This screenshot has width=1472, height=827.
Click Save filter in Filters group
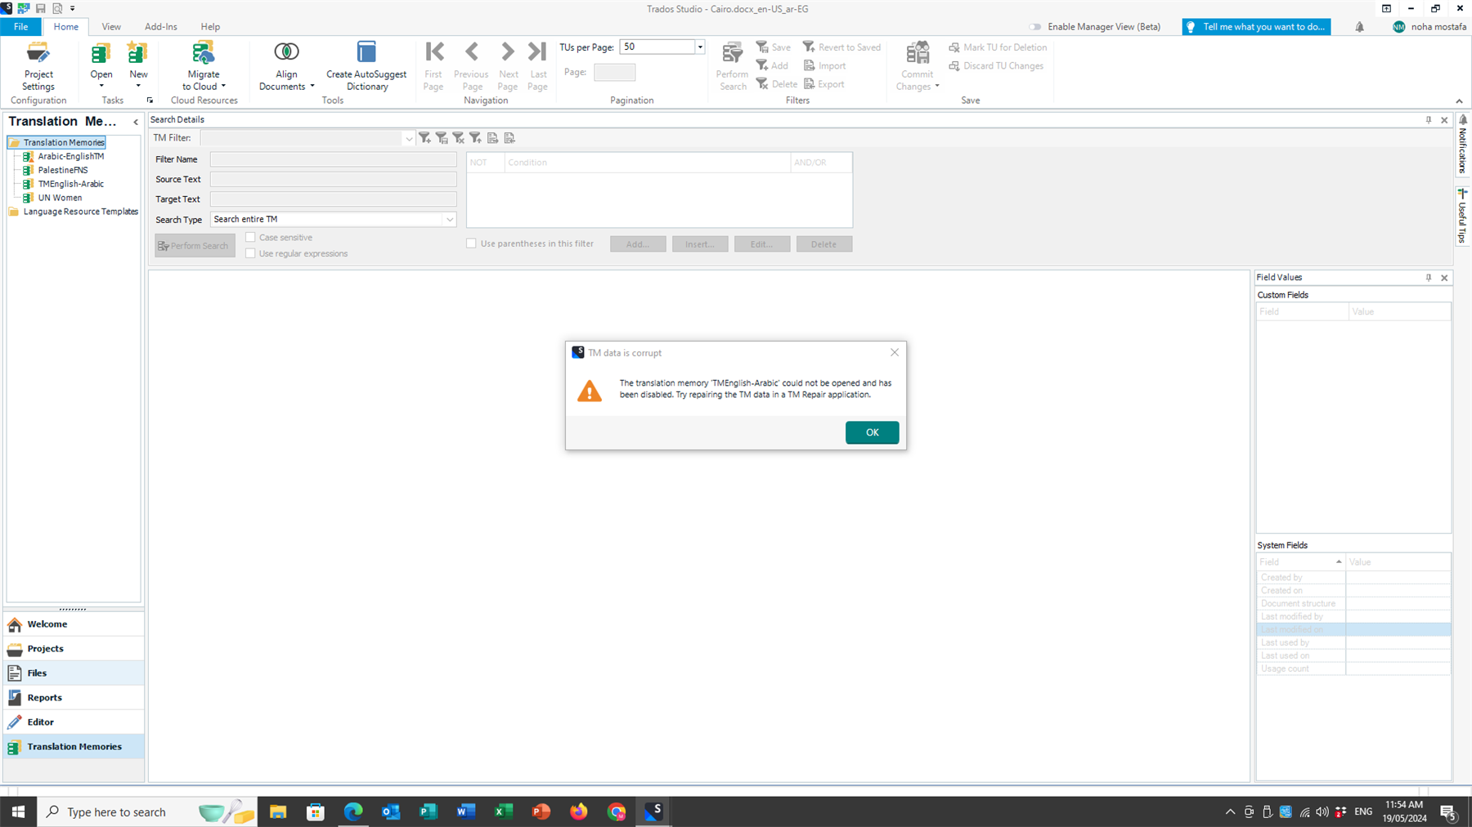point(774,47)
